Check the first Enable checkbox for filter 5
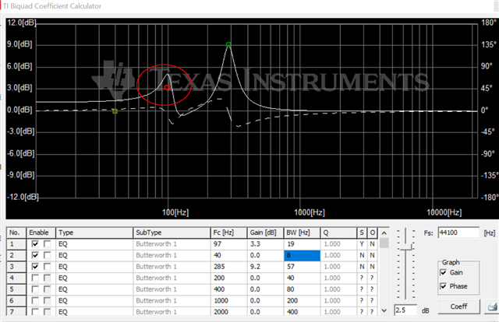 35,289
